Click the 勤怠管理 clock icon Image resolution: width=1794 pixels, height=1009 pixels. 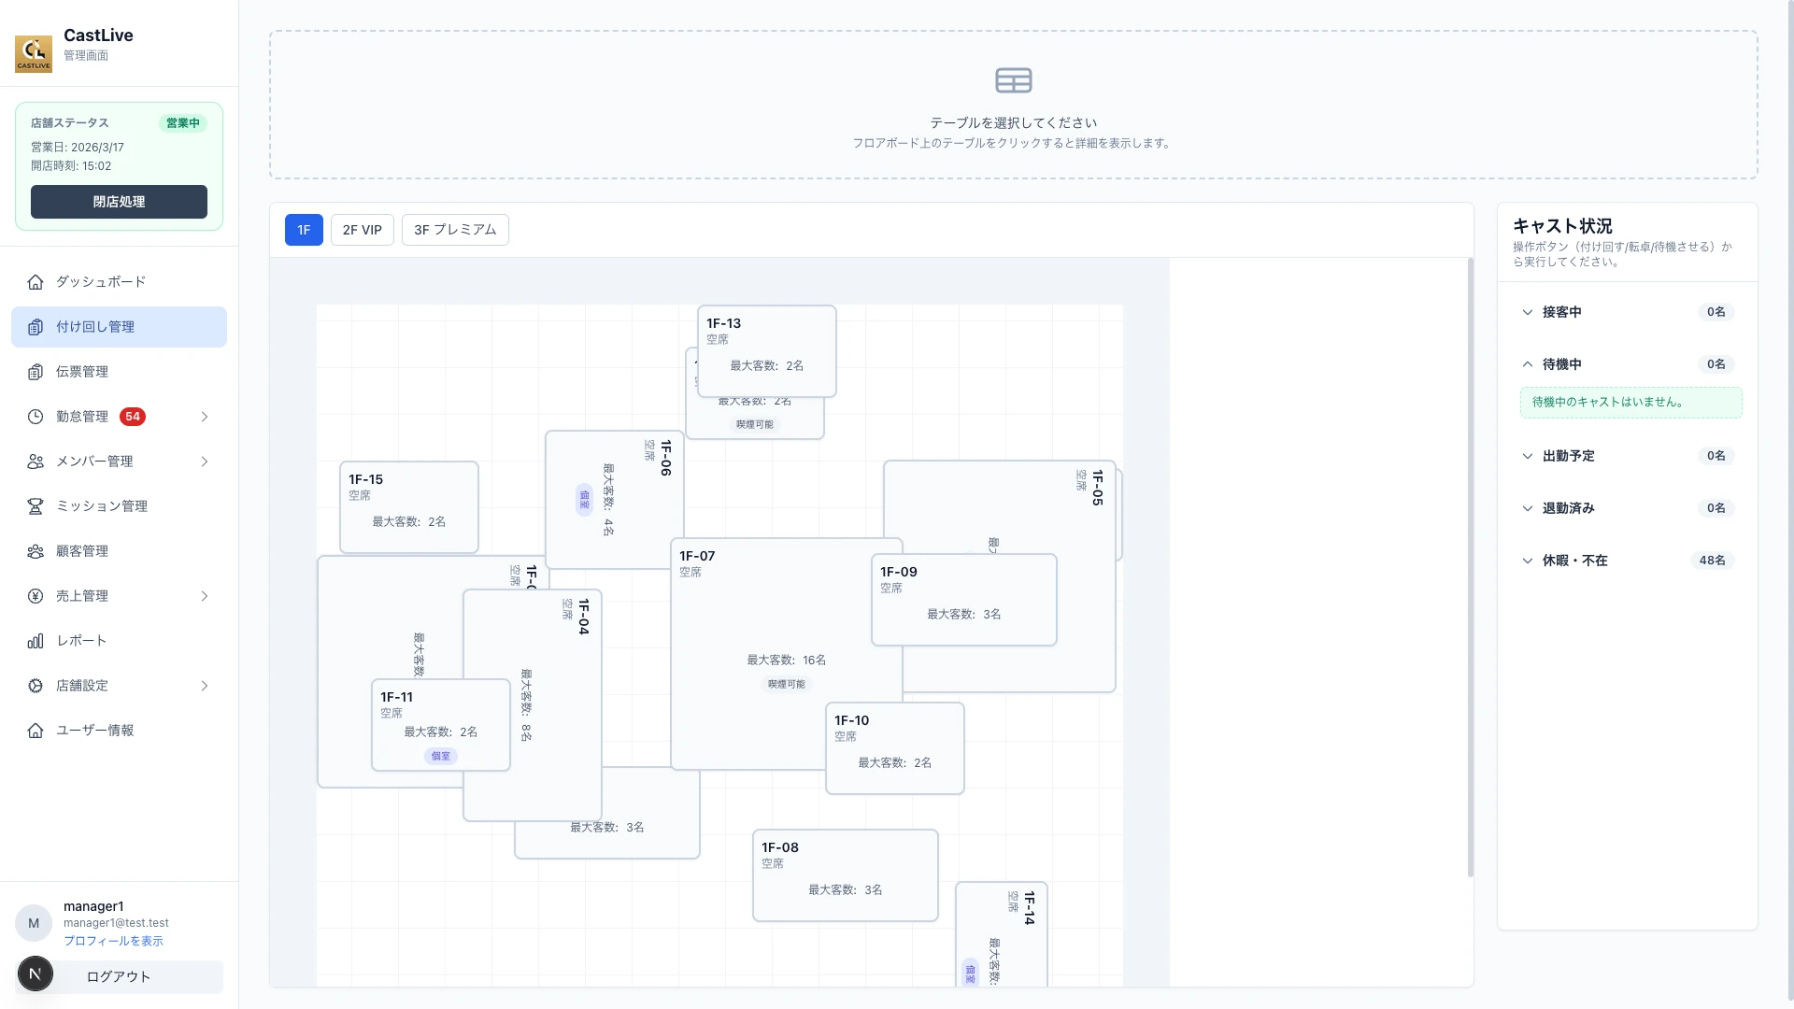click(x=36, y=417)
